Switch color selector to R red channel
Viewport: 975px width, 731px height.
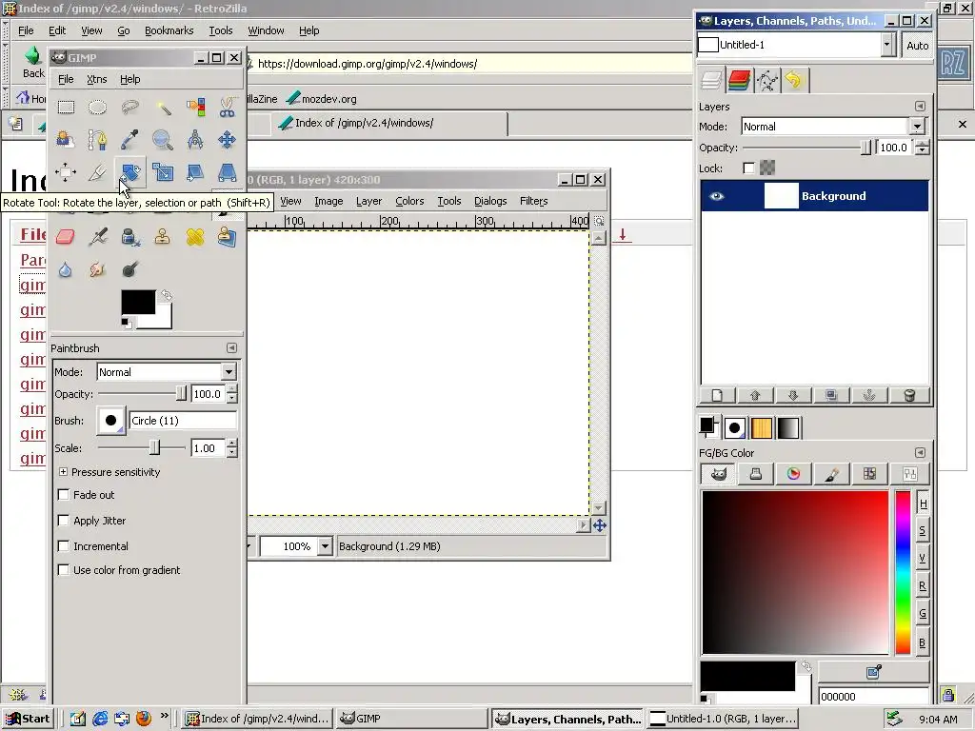(x=923, y=586)
